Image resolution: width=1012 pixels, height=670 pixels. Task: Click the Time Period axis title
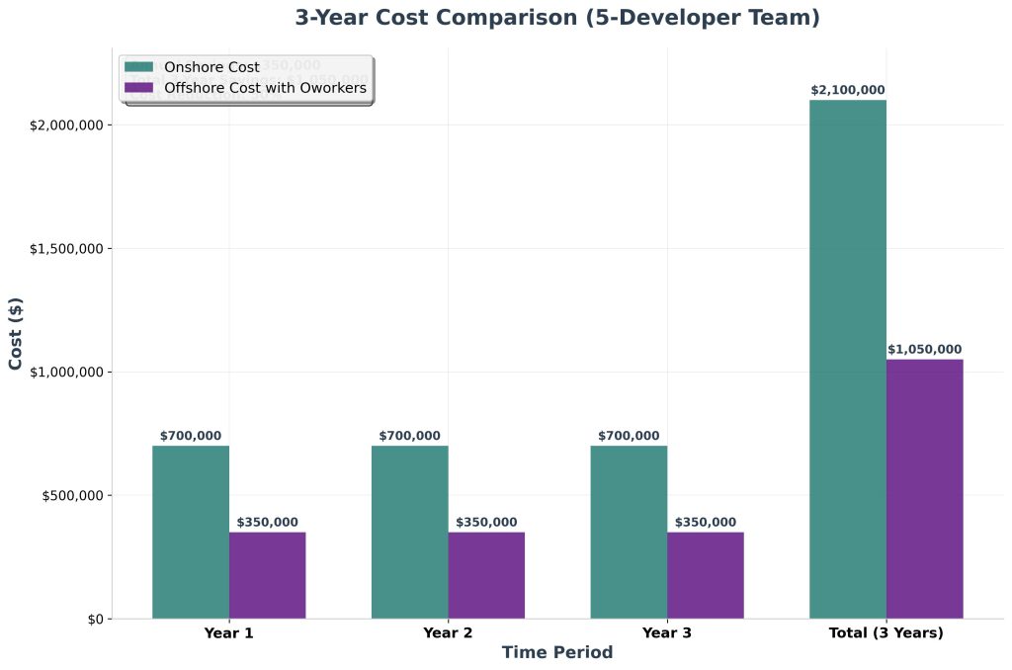(x=557, y=652)
